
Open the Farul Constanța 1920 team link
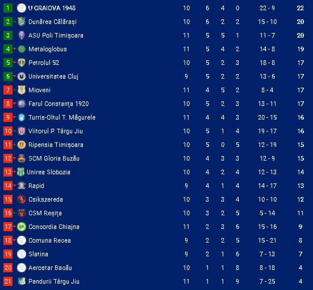point(59,104)
